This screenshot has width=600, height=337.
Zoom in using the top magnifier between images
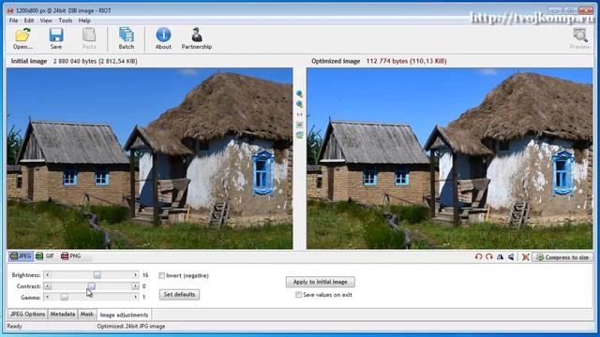point(299,94)
